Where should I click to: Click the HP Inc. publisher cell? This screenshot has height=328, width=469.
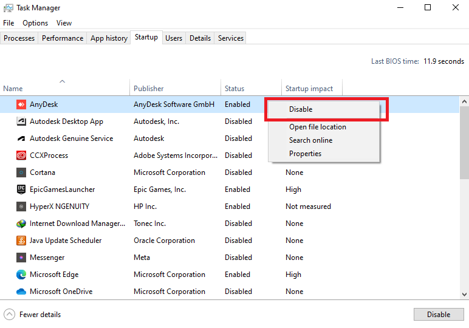[x=145, y=207]
